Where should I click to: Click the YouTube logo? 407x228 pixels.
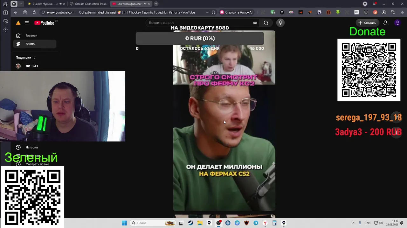(45, 23)
